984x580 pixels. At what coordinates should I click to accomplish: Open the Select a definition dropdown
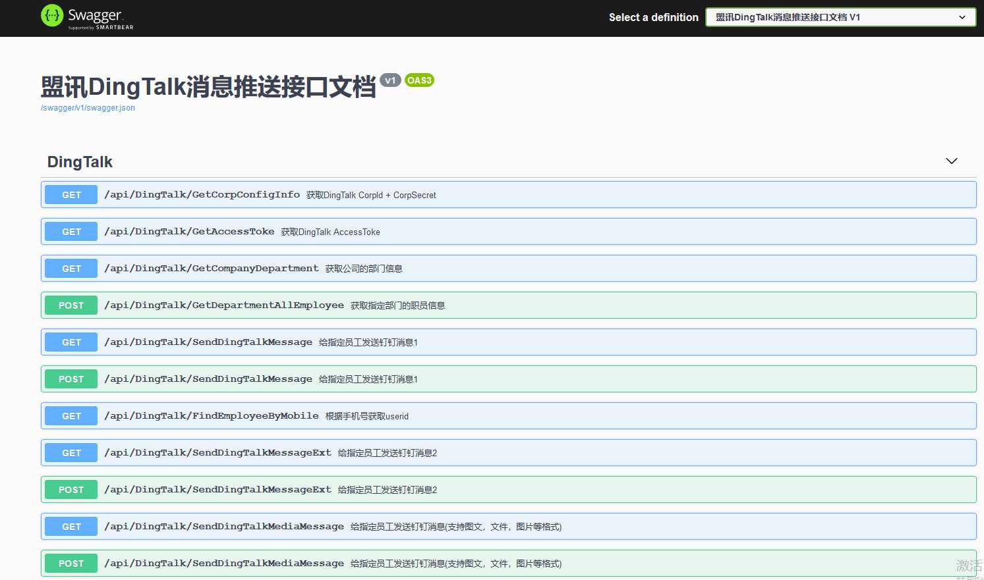coord(840,17)
